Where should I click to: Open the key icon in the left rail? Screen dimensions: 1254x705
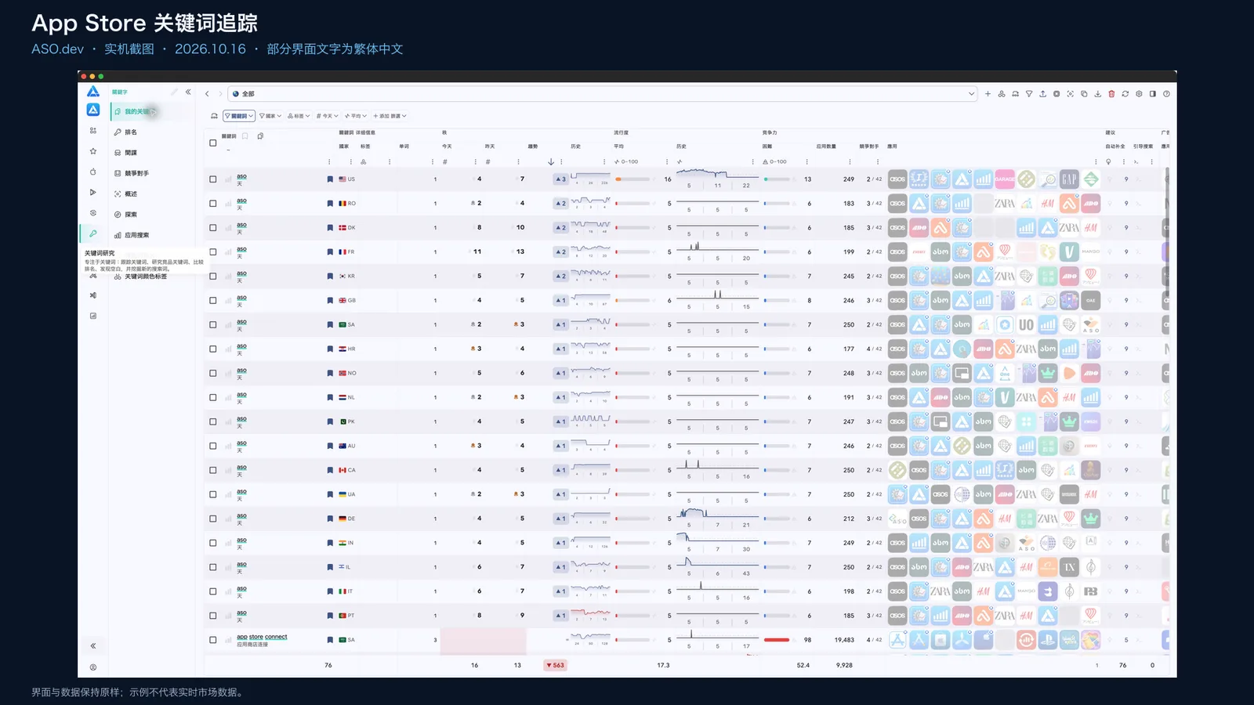[x=92, y=233]
